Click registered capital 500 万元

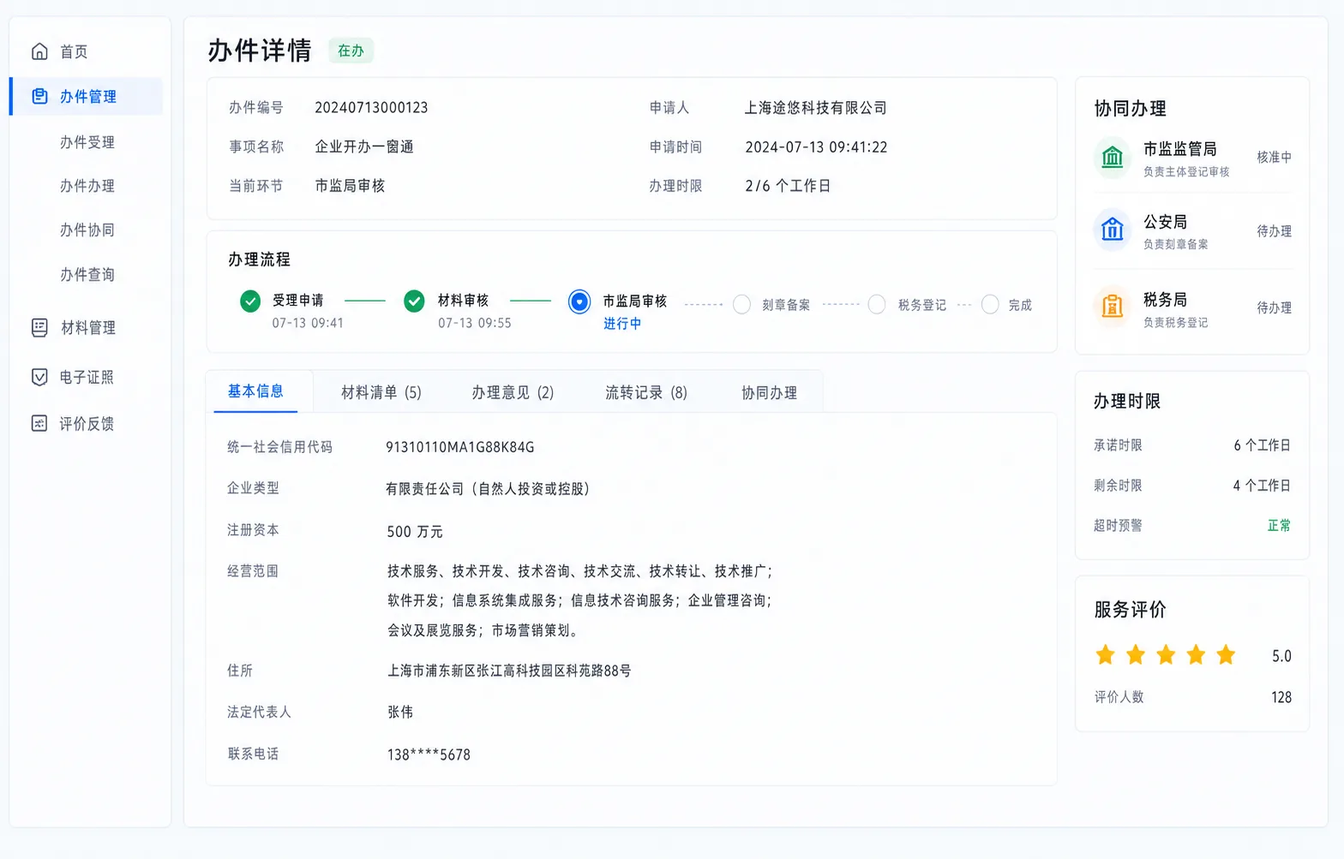click(x=415, y=532)
